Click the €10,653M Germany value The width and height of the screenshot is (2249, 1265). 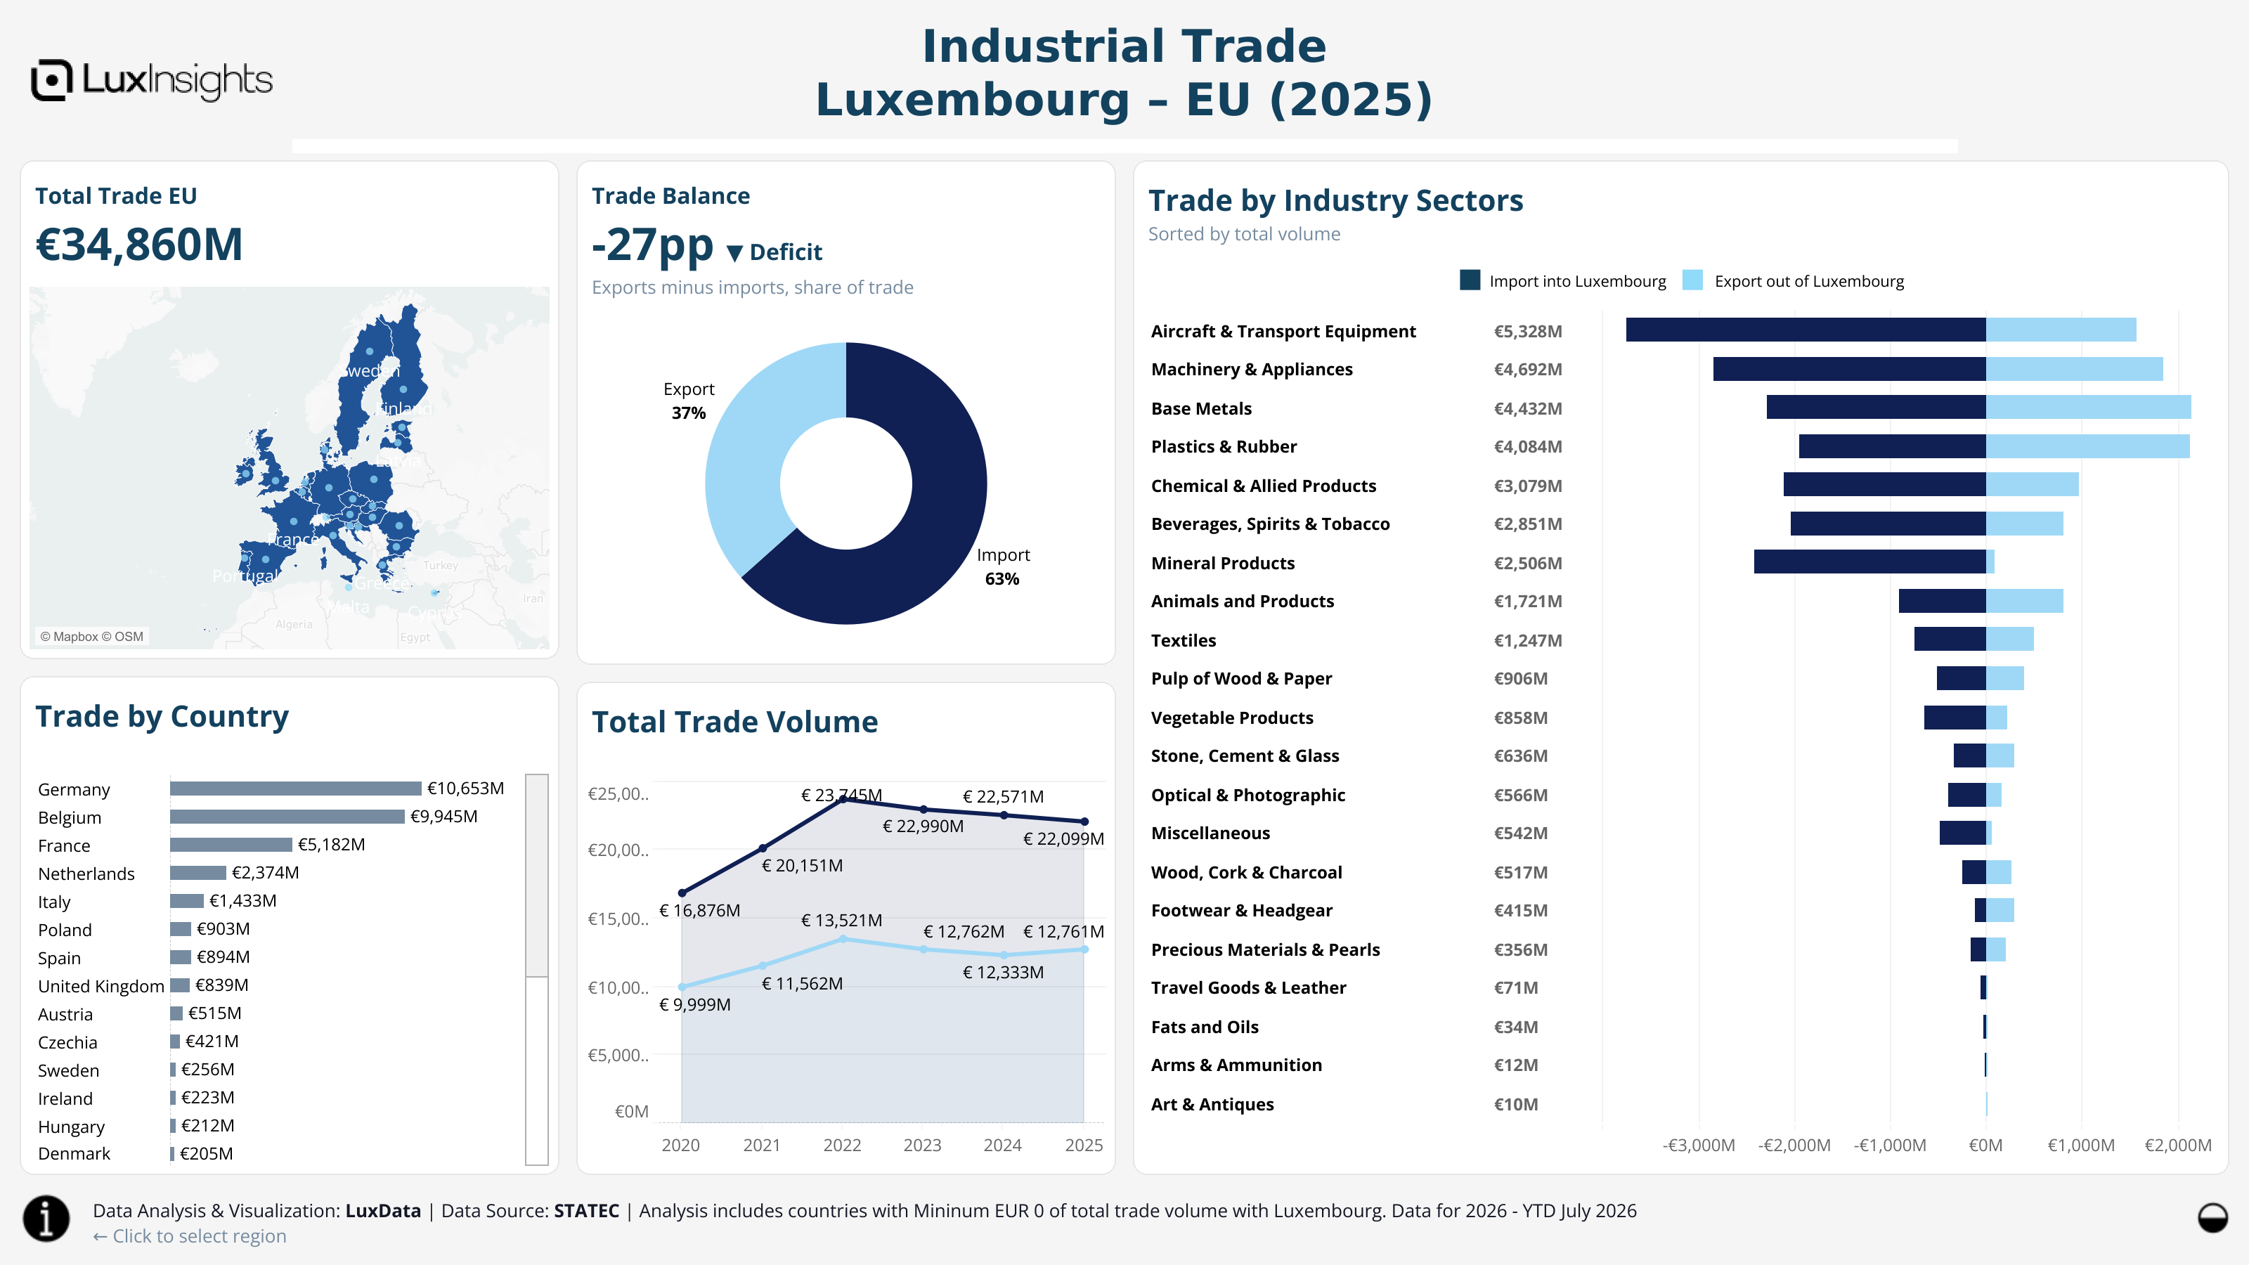(465, 789)
